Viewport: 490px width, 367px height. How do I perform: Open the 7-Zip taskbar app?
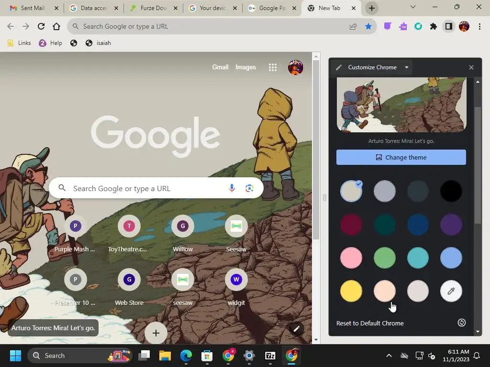pos(270,356)
